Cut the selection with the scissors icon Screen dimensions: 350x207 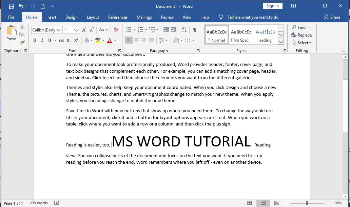pyautogui.click(x=22, y=27)
